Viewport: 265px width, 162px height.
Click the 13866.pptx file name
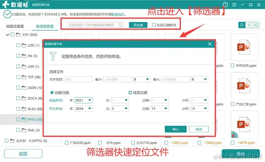pos(213,143)
